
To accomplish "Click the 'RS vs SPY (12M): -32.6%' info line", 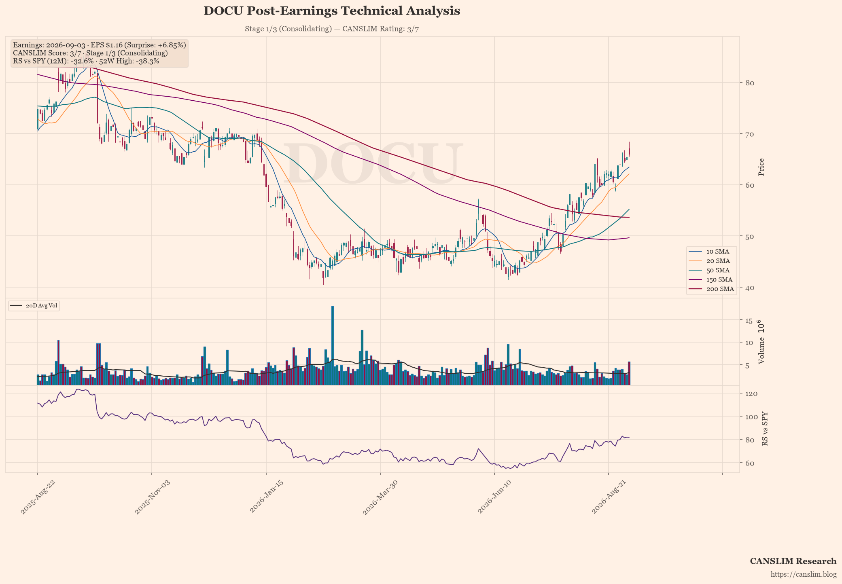I will click(86, 61).
